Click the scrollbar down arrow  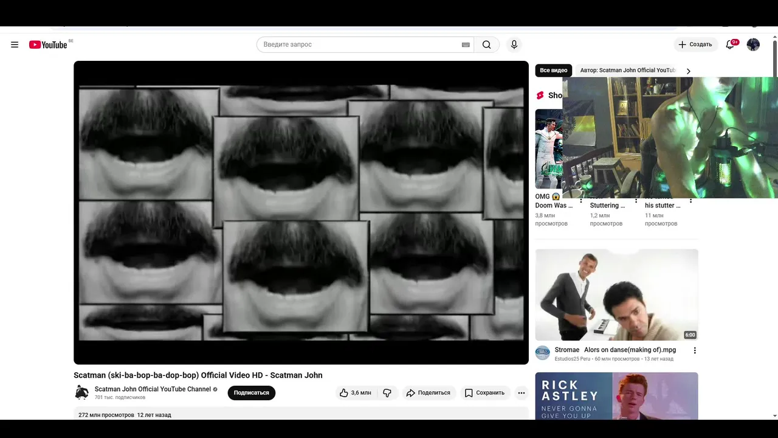point(774,416)
